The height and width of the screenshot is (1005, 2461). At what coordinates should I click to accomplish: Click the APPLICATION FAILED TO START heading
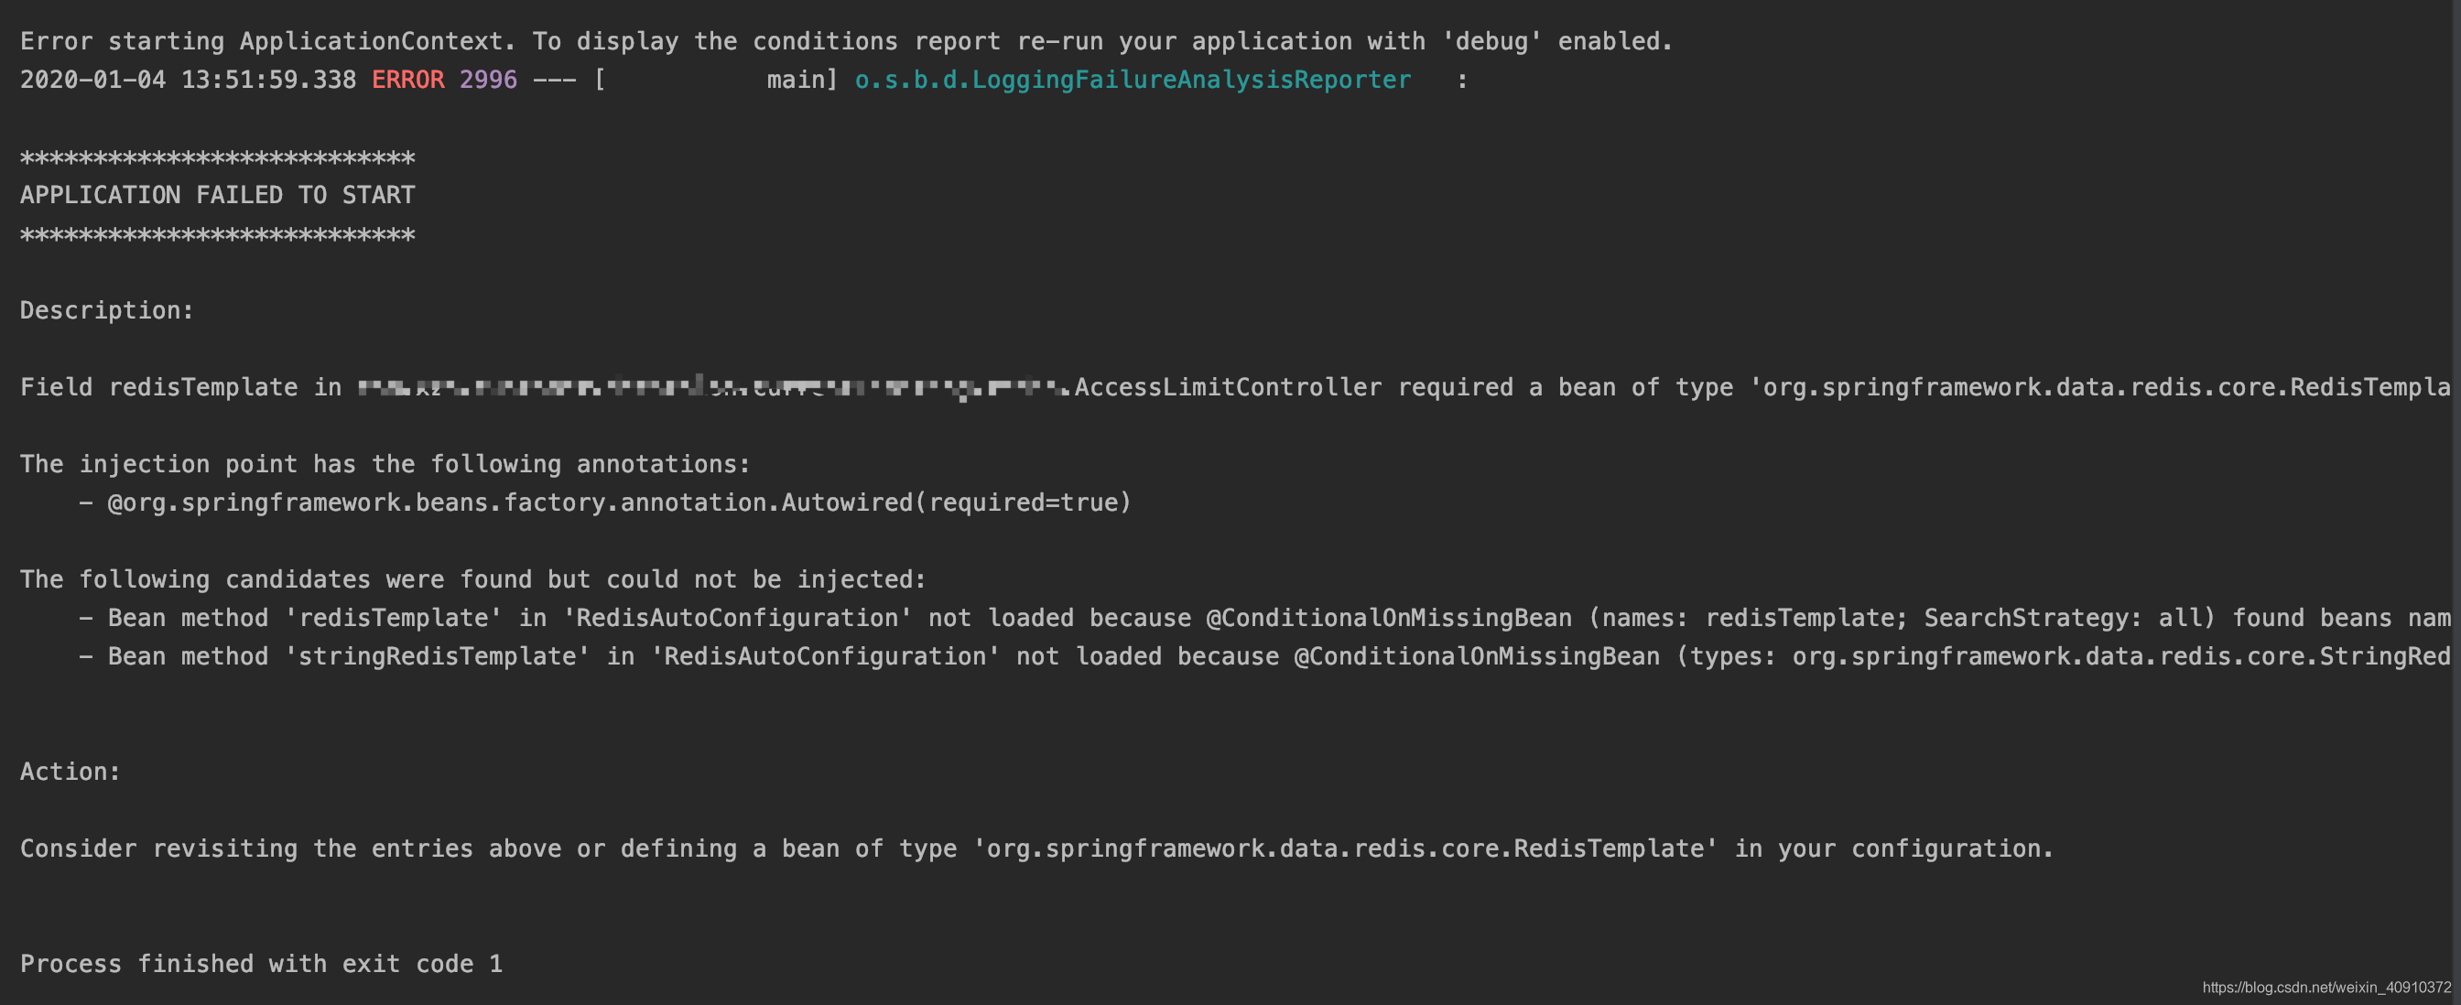(217, 195)
